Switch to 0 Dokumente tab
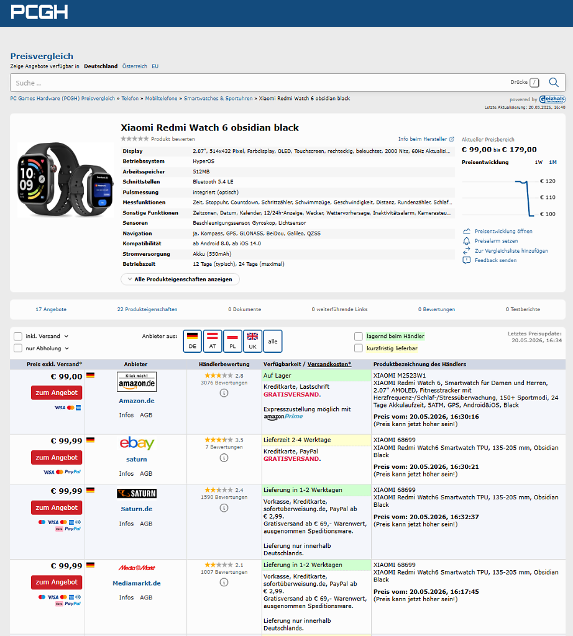This screenshot has height=636, width=573. pyautogui.click(x=245, y=309)
